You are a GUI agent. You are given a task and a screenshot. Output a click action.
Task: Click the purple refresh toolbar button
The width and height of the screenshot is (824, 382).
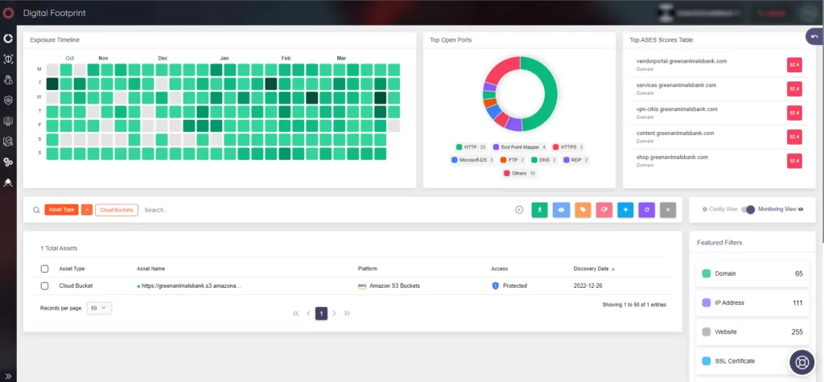pos(647,210)
